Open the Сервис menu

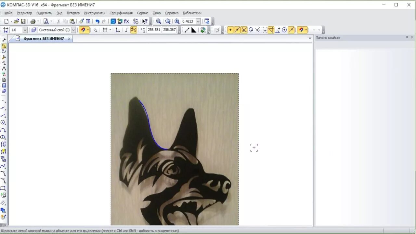(143, 13)
